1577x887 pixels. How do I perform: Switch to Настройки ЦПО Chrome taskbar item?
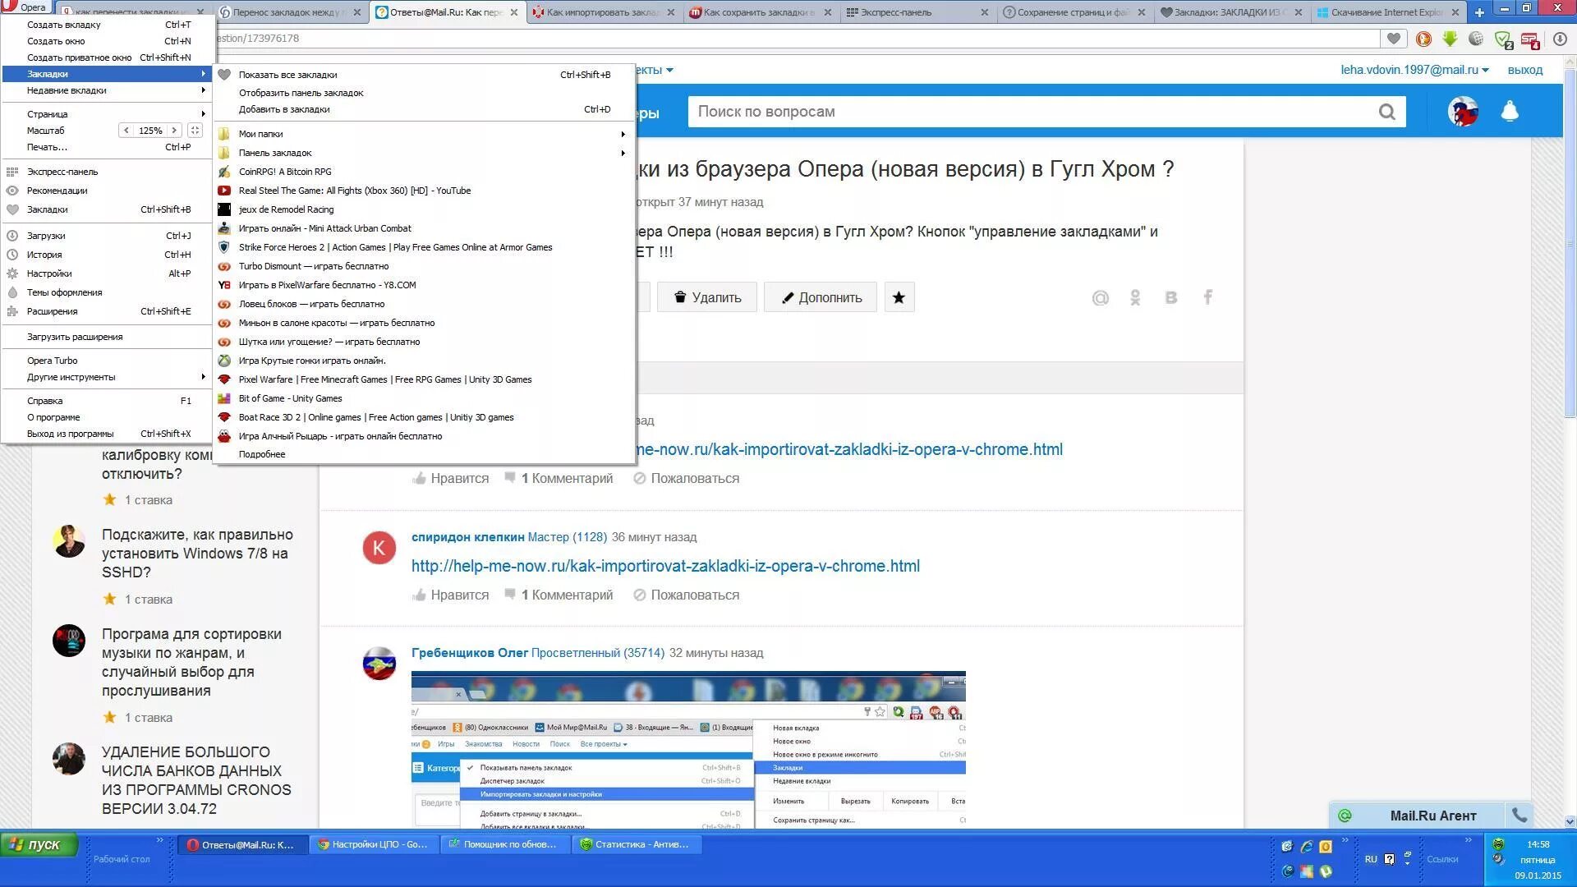click(x=374, y=844)
